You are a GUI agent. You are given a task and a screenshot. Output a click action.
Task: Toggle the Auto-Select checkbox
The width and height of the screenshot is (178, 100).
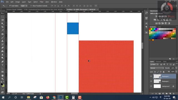point(10,6)
